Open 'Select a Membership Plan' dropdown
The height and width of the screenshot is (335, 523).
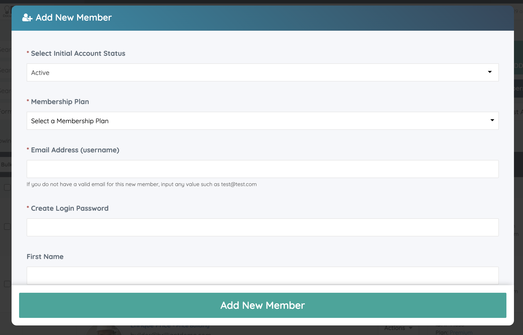pos(262,121)
